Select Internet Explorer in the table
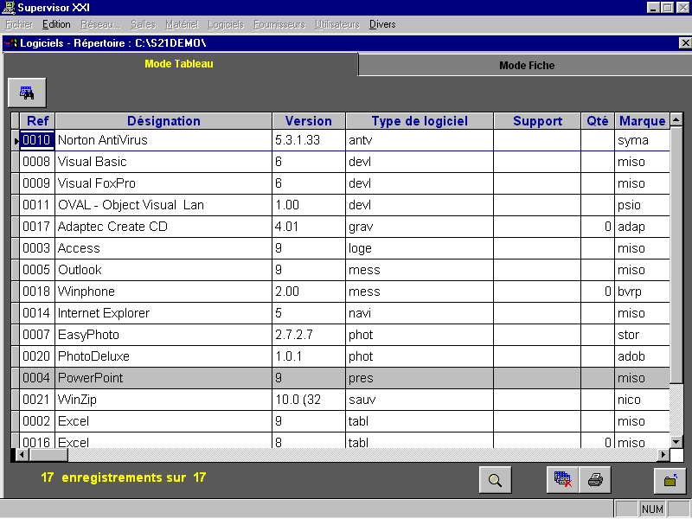Viewport: 692px width, 519px height. [163, 313]
